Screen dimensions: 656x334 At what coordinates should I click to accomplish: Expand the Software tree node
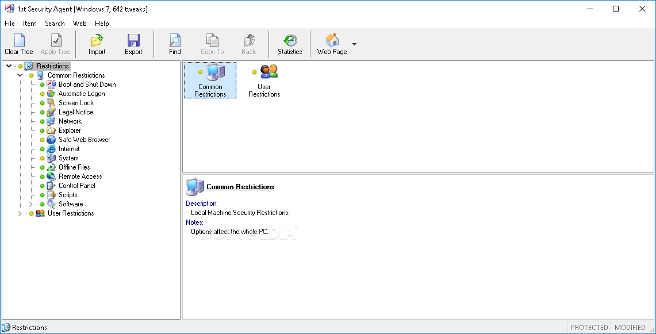(x=30, y=204)
